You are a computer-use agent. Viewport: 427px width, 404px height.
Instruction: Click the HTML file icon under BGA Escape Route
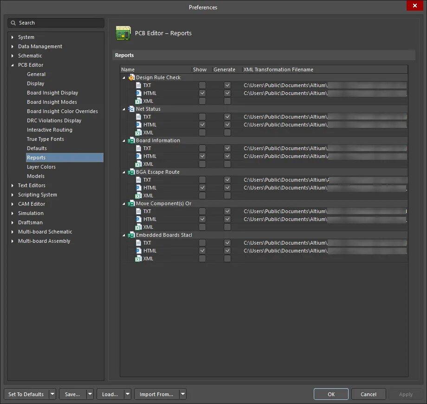point(138,188)
